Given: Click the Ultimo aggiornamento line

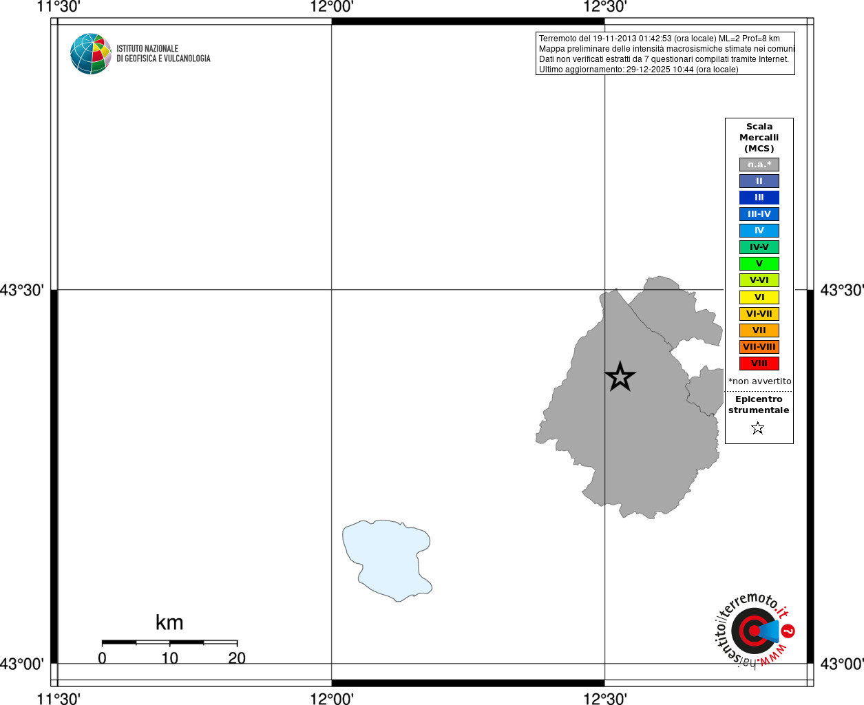Looking at the screenshot, I should pos(639,70).
